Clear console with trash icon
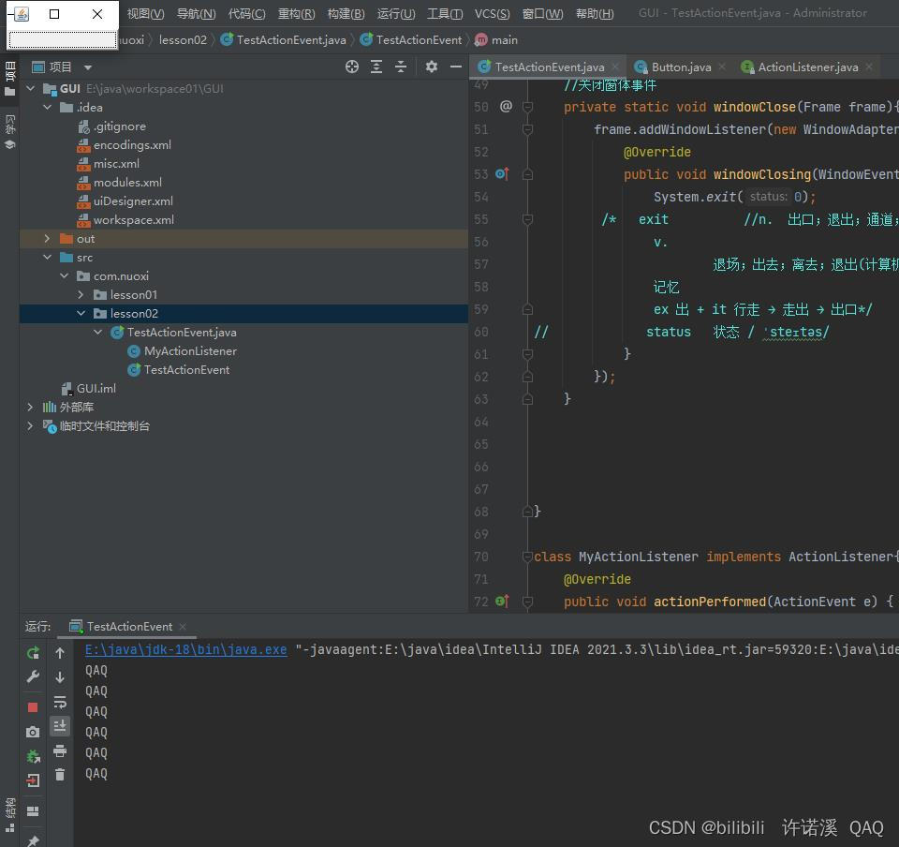 (60, 775)
